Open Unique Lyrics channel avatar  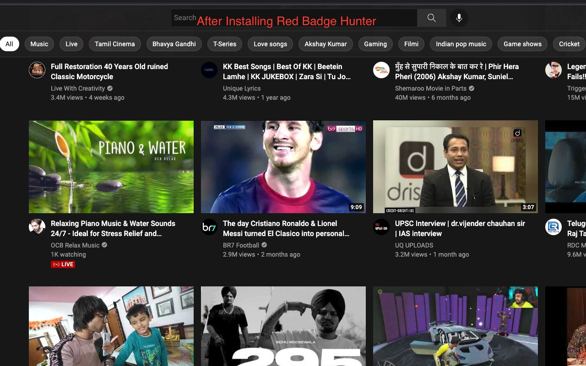click(209, 70)
